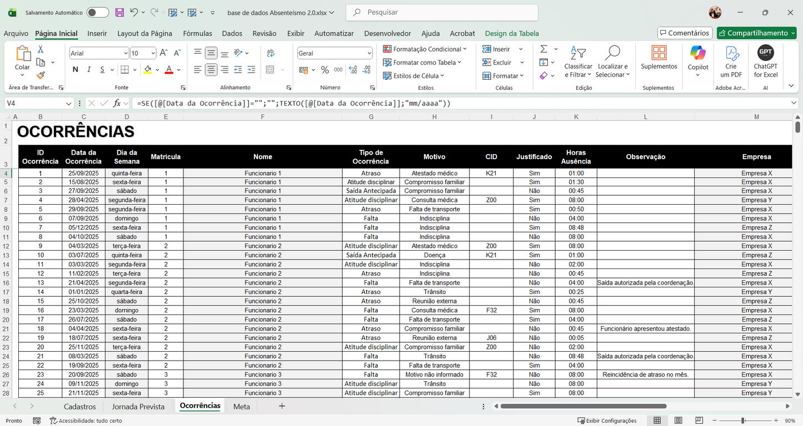
Task: Expand the fill color dropdown arrow
Action: (157, 70)
